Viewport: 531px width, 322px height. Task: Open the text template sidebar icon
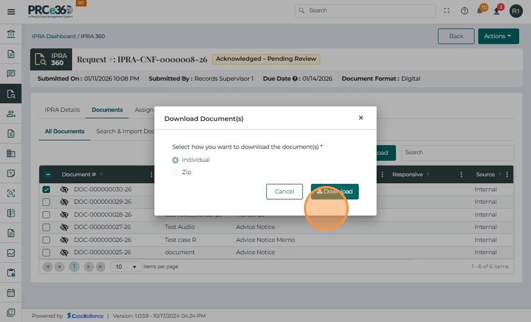point(11,174)
